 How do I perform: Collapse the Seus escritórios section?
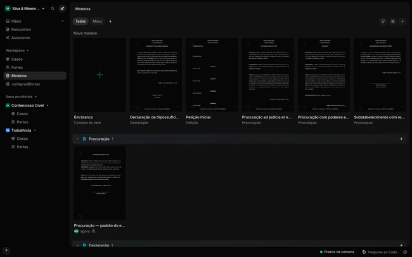point(22,97)
